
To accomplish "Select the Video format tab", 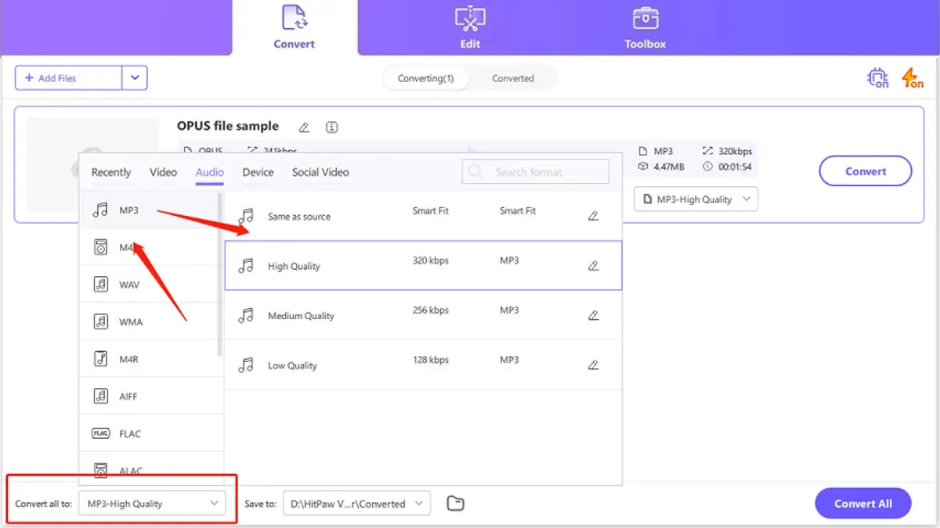I will coord(163,172).
